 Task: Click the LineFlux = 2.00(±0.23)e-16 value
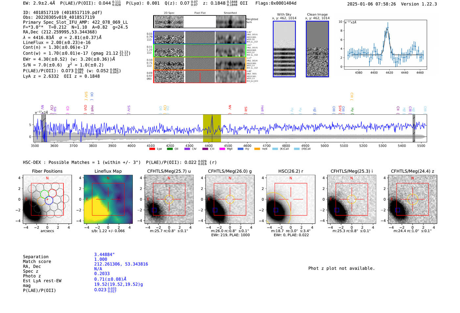(x=57, y=42)
